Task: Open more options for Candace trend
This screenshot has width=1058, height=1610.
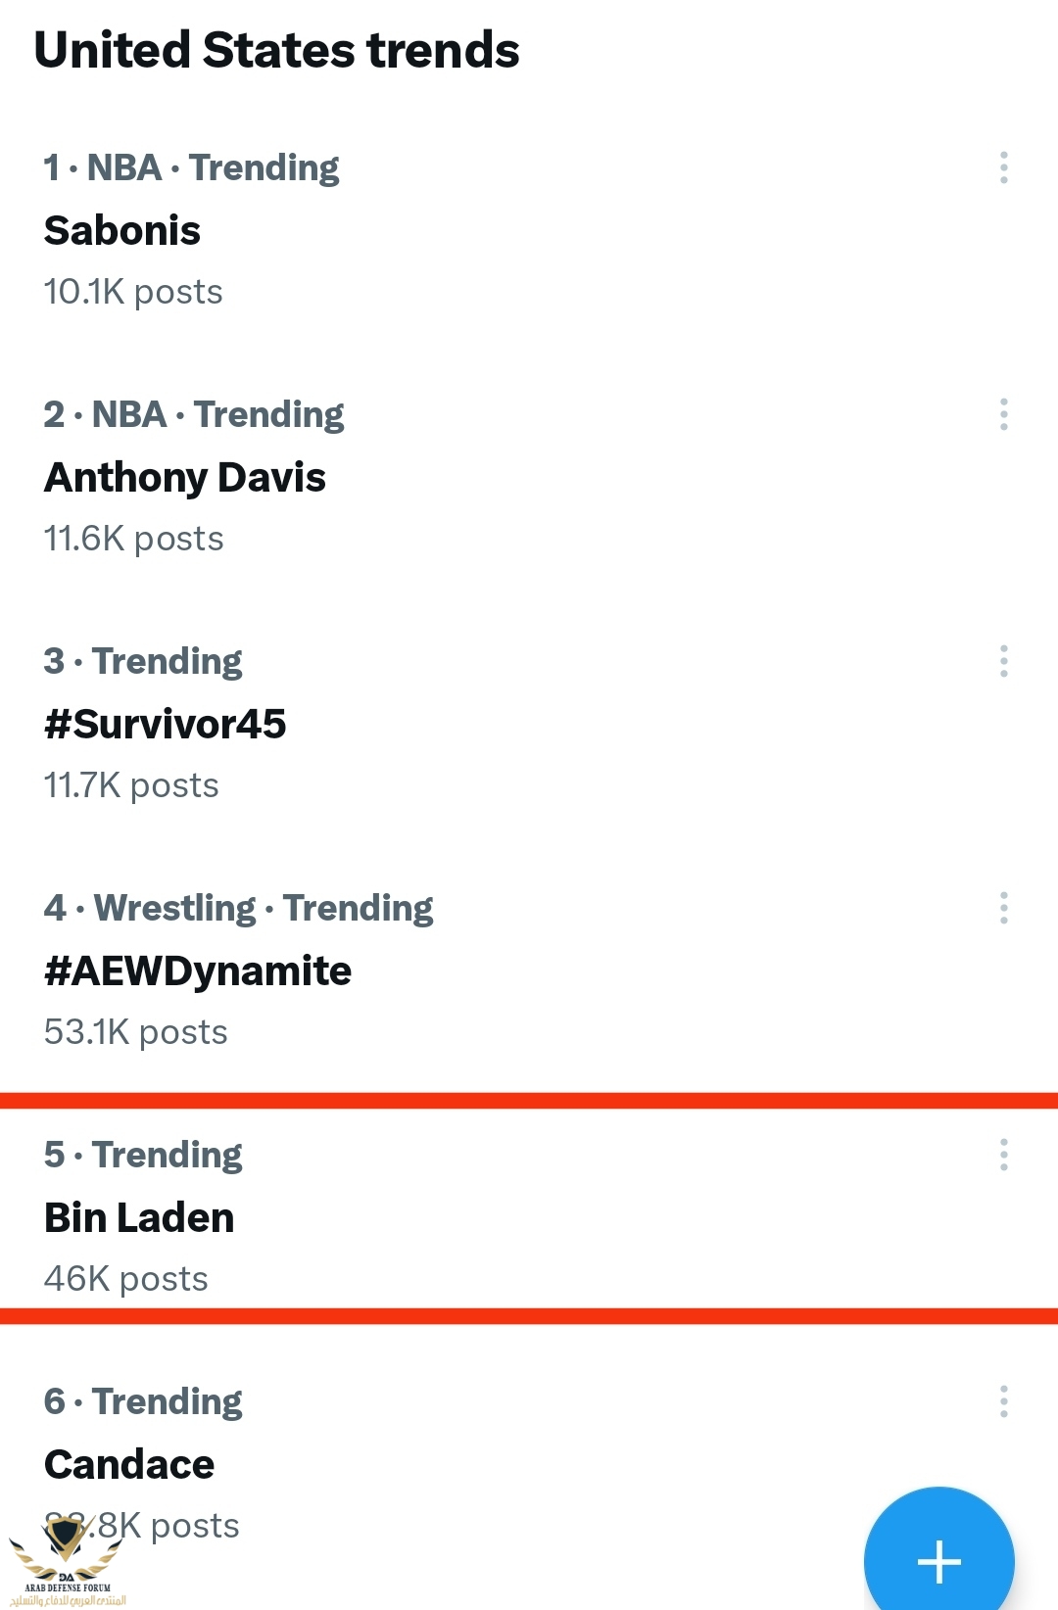Action: pos(1003,1401)
